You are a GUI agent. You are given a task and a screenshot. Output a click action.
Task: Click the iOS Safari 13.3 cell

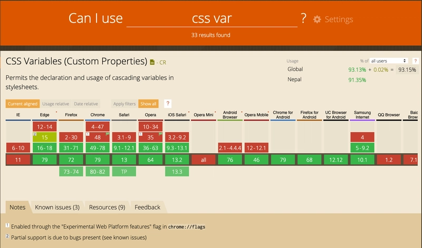(177, 172)
